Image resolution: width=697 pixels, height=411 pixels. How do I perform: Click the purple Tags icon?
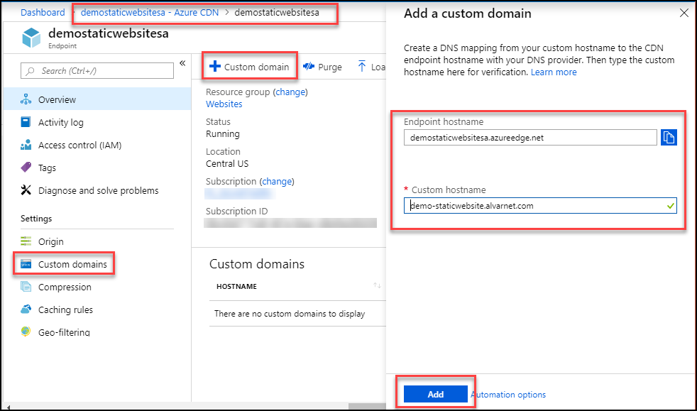coord(26,167)
